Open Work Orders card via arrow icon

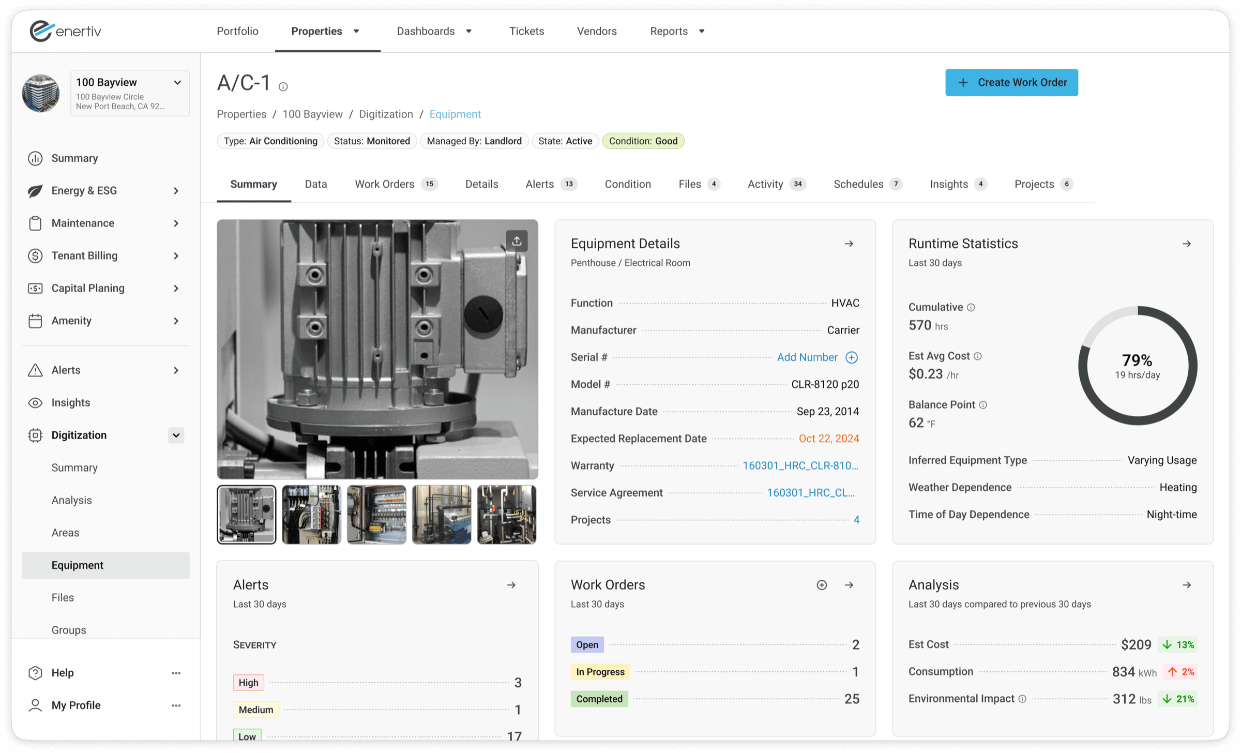tap(849, 585)
